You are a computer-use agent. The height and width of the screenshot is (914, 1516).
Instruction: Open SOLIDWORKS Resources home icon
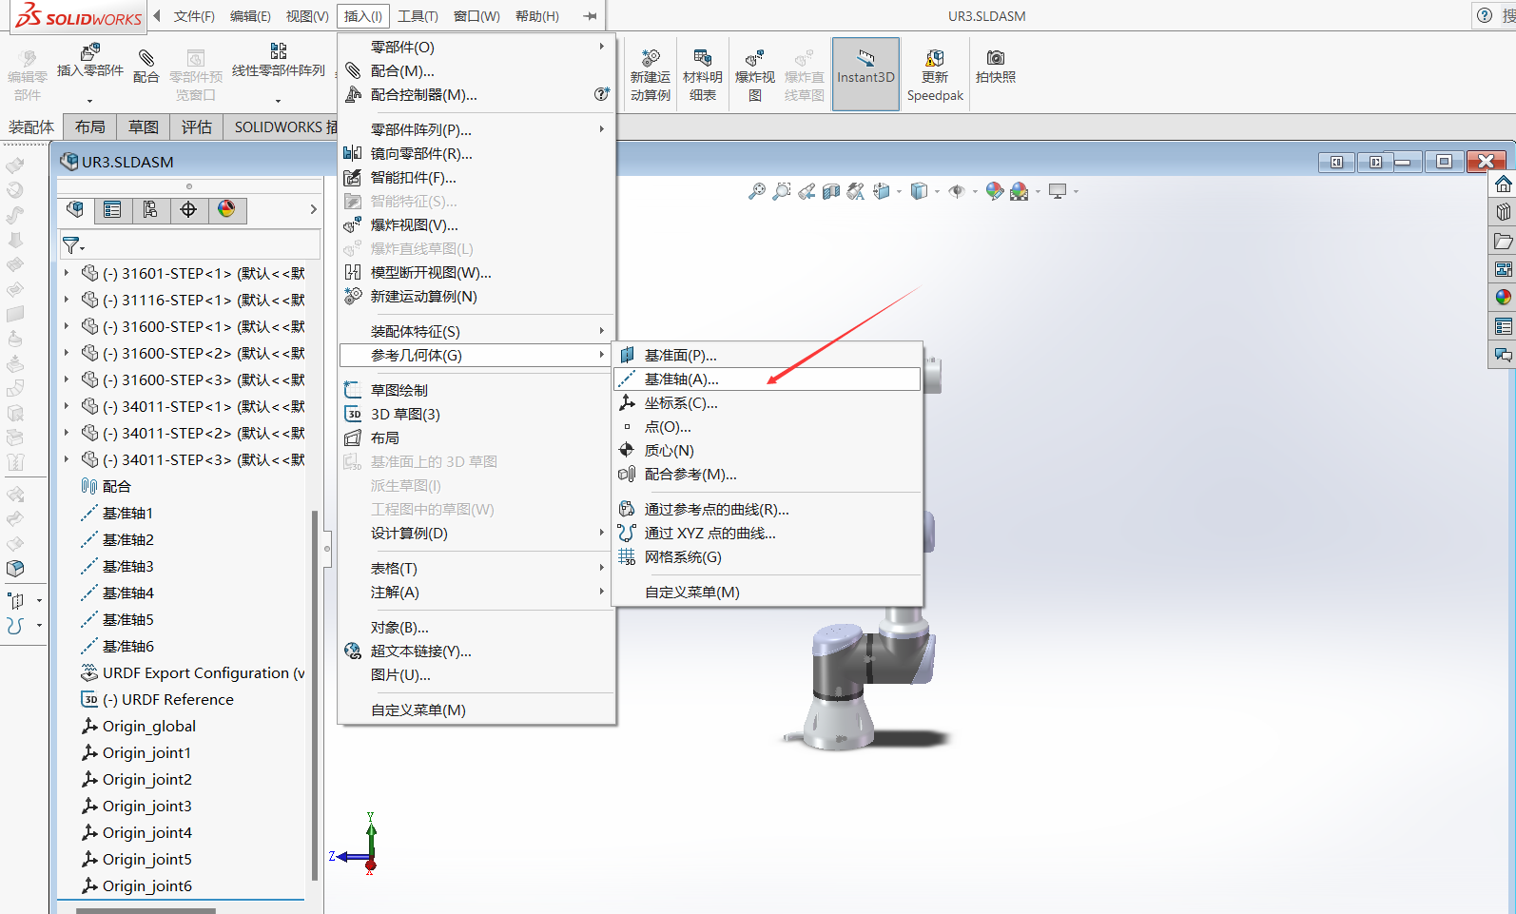tap(1504, 184)
